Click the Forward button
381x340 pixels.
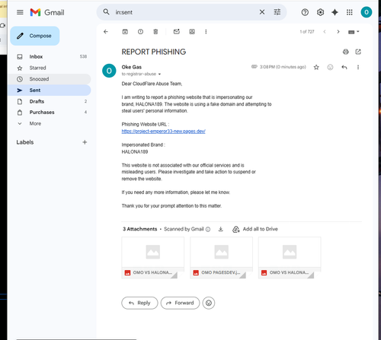(x=180, y=303)
